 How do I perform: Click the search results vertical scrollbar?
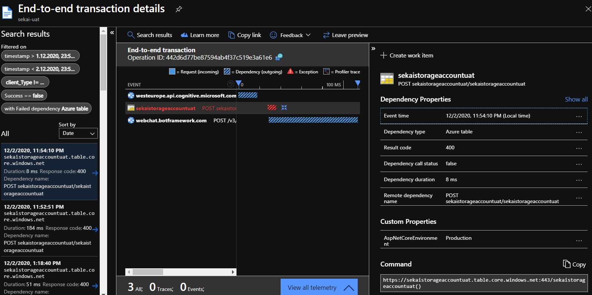(x=103, y=62)
